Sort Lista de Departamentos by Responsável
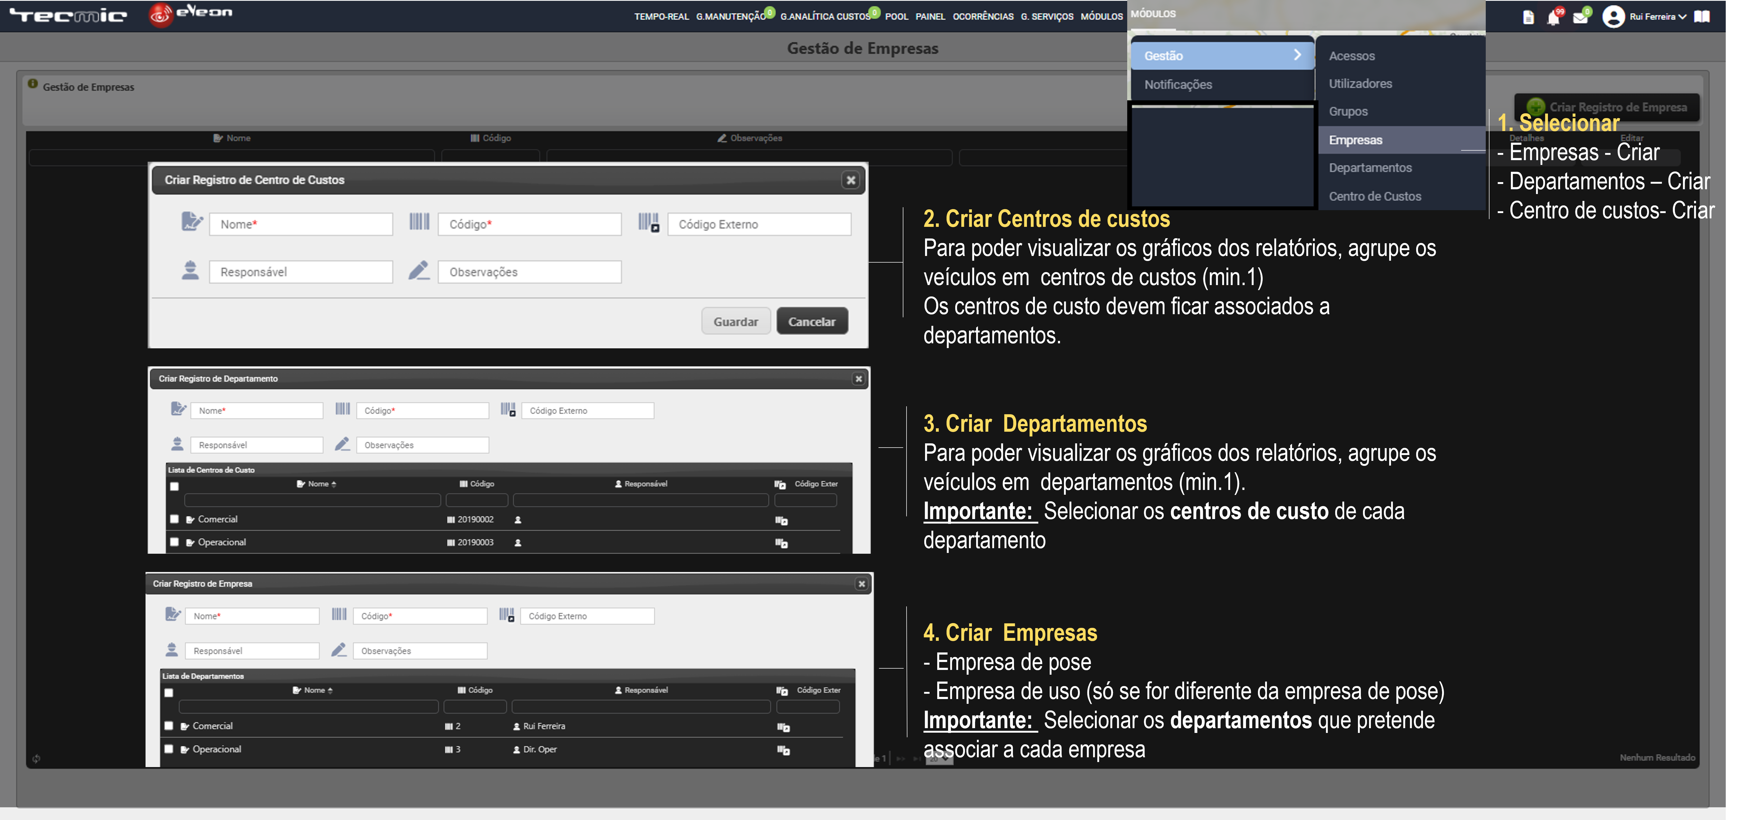The image size is (1762, 820). coord(642,690)
